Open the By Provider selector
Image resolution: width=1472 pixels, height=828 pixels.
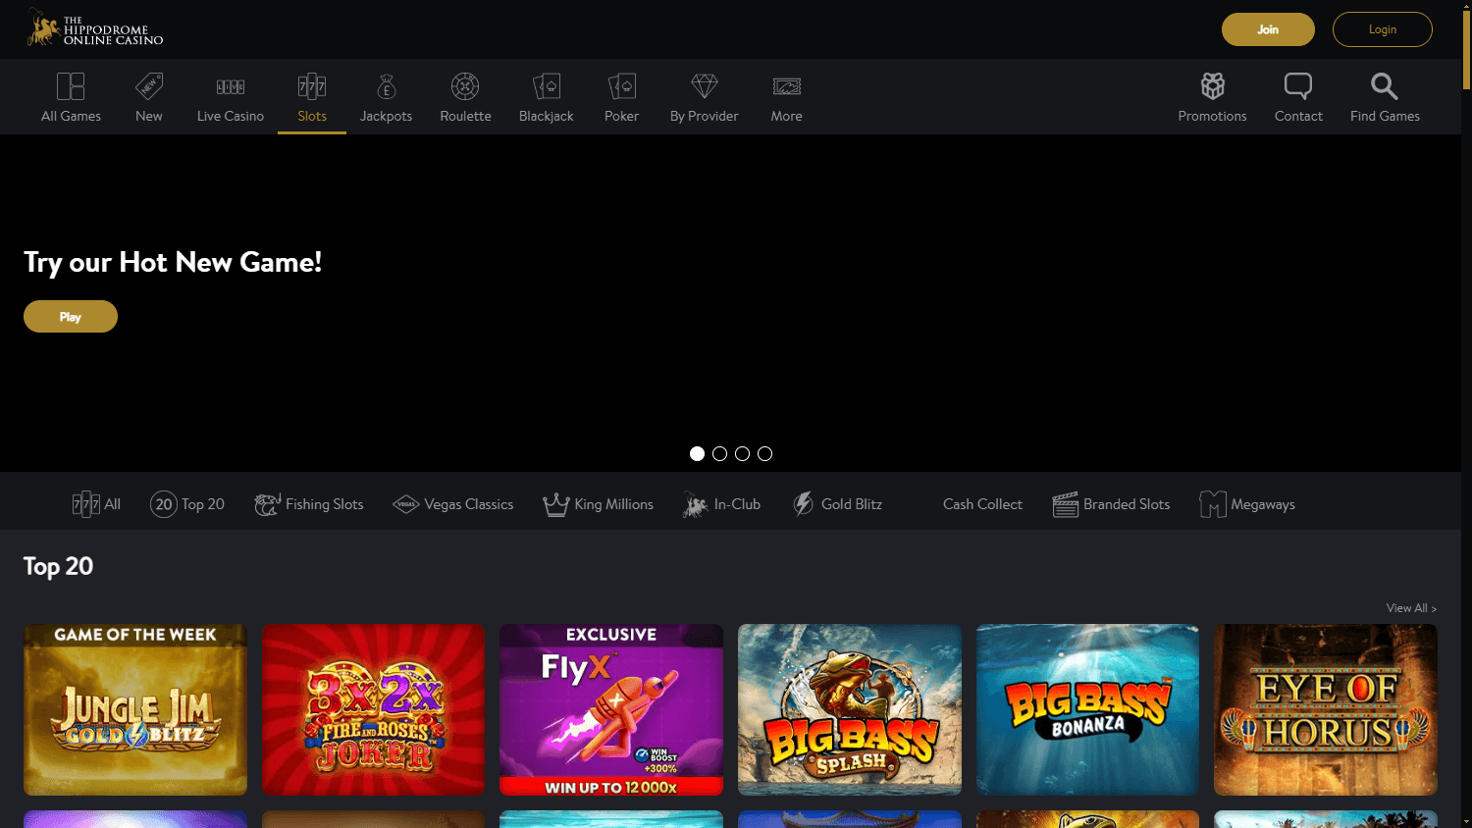point(704,96)
